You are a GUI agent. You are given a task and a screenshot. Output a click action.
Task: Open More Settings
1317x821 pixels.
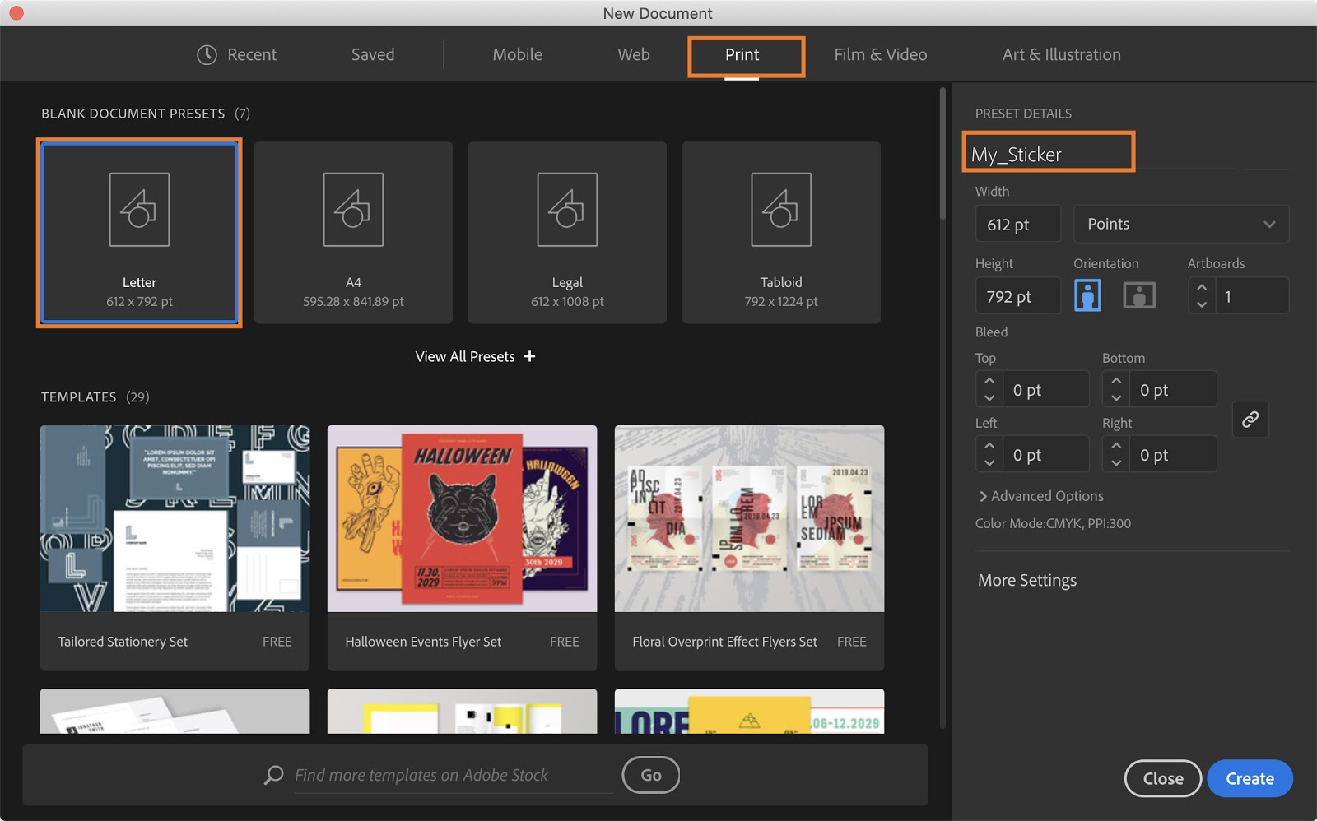1026,580
